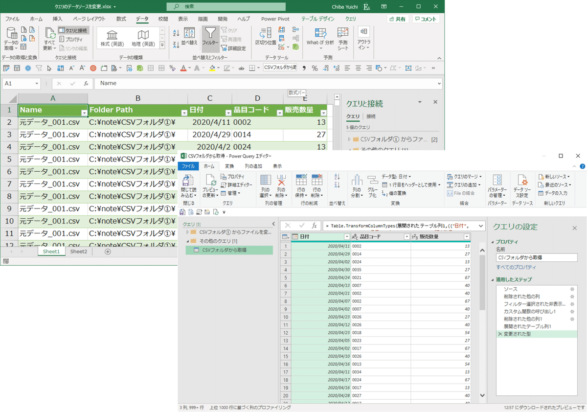The image size is (587, 412).
Task: Click 列の削除 icon in Power Query
Action: (281, 186)
